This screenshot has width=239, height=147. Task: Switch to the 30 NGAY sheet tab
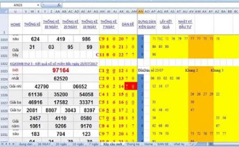point(44,144)
